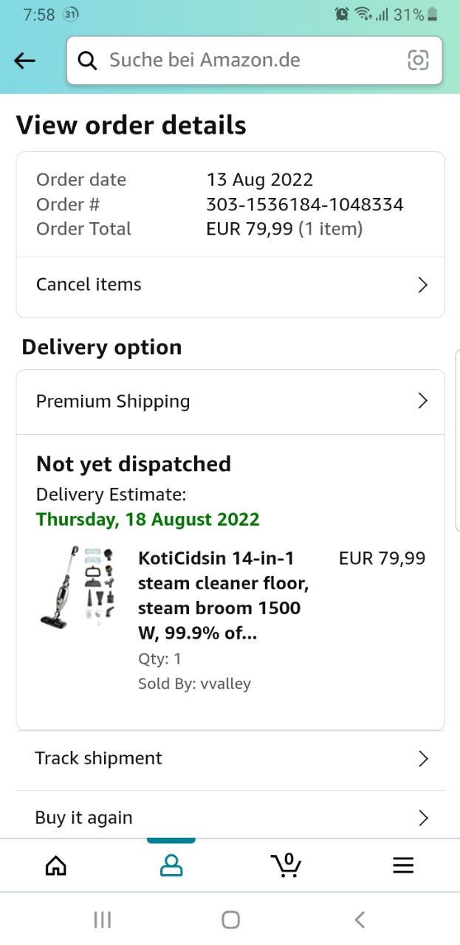Tap the back arrow icon
This screenshot has width=460, height=945.
pyautogui.click(x=25, y=61)
